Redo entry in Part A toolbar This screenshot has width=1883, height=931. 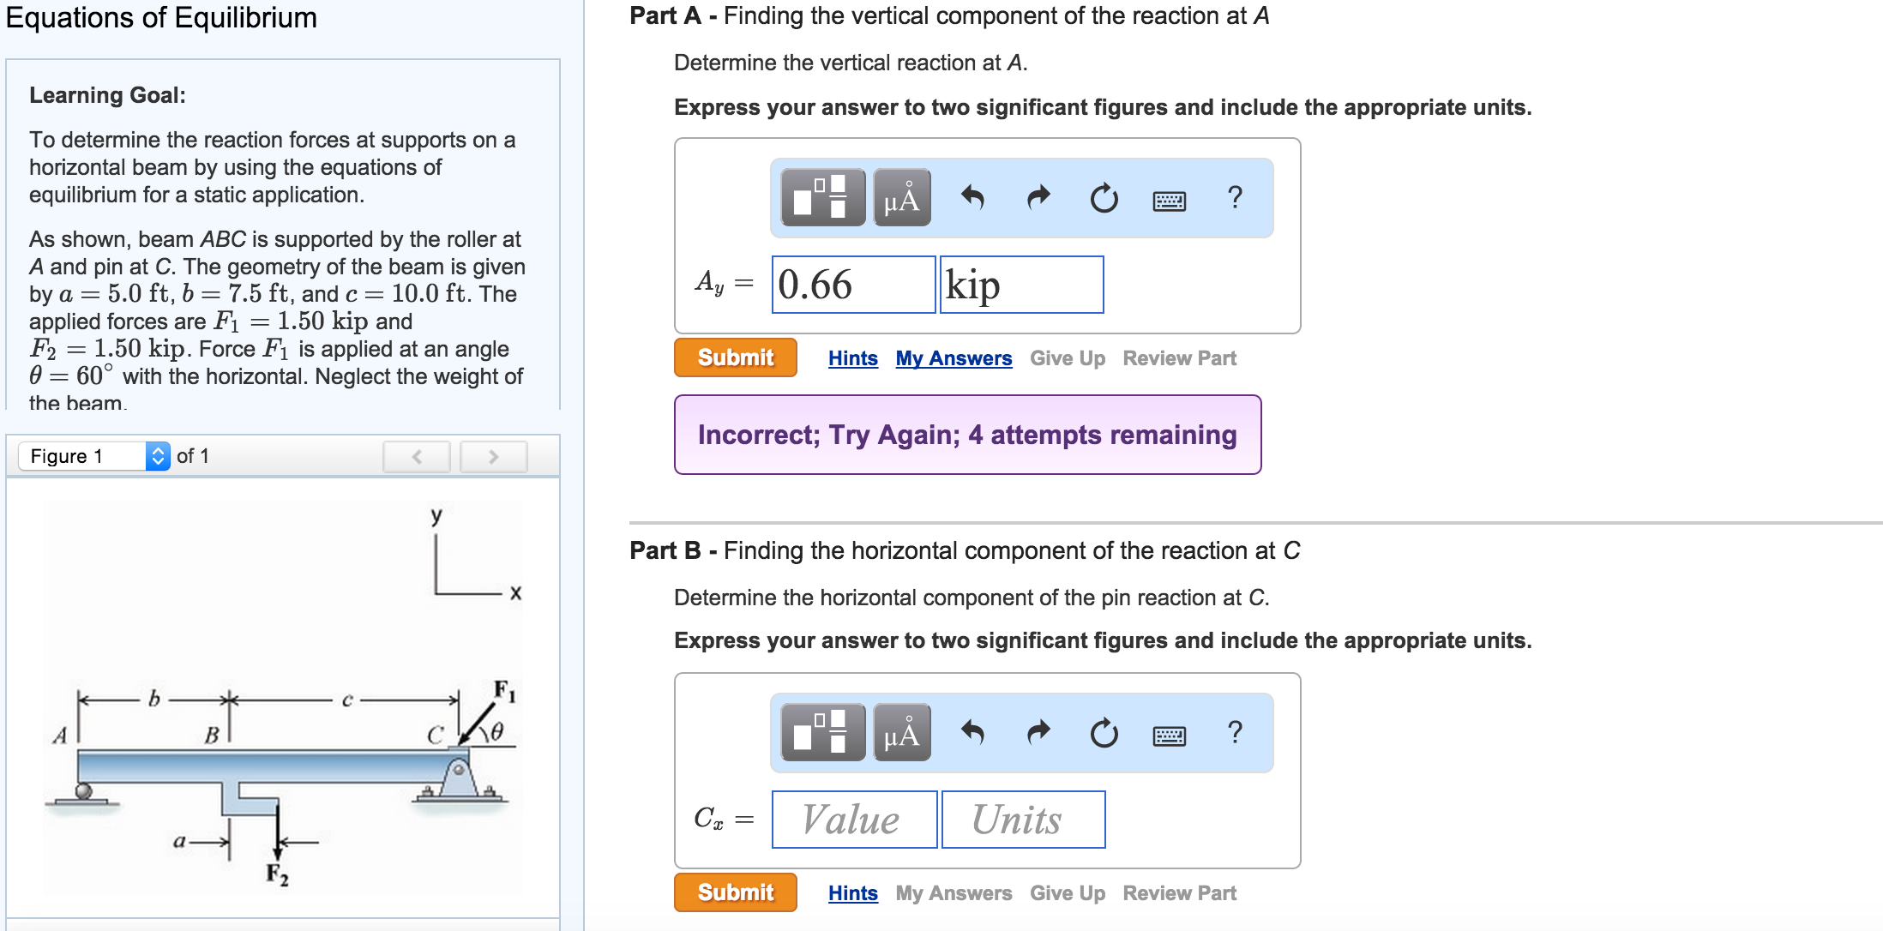(1038, 198)
